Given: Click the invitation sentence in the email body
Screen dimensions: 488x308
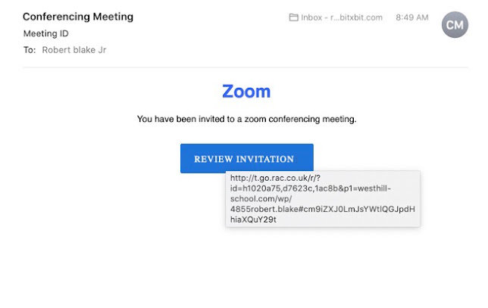Looking at the screenshot, I should tap(247, 119).
